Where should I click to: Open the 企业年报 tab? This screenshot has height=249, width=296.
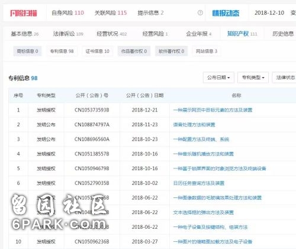point(198,34)
